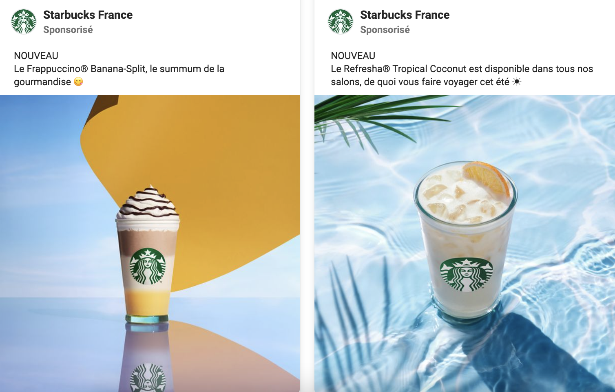Click the reflected Starbucks logo below the Frappuccino

point(148,377)
